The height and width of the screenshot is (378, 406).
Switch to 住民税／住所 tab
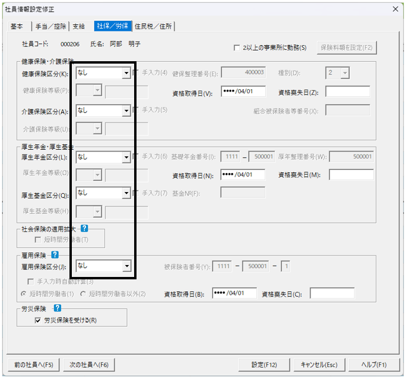pyautogui.click(x=153, y=26)
